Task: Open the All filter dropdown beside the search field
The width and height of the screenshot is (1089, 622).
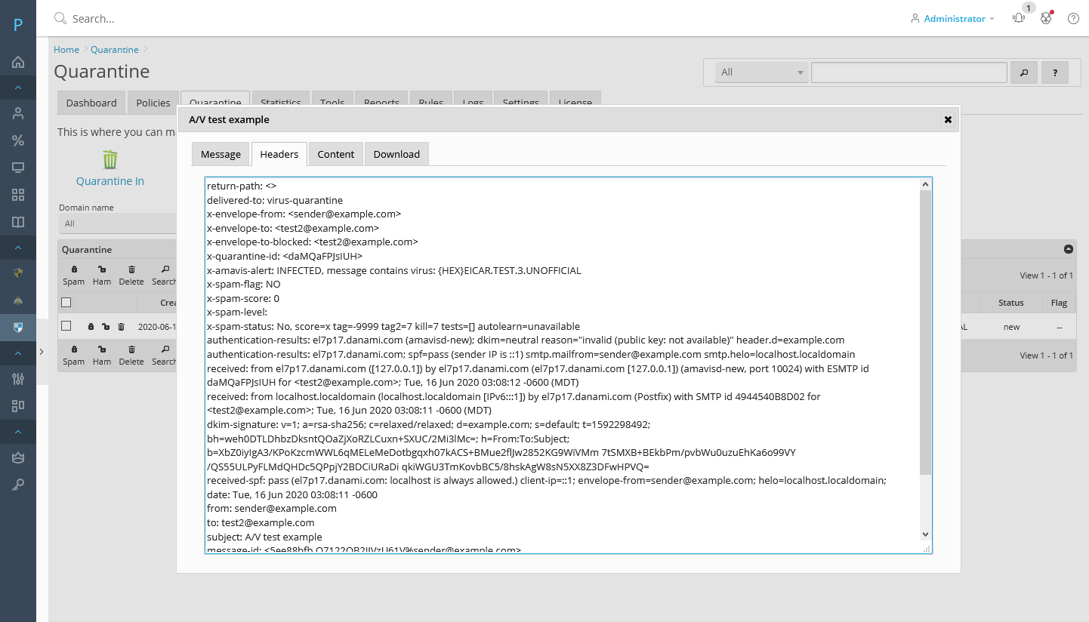Action: (762, 72)
